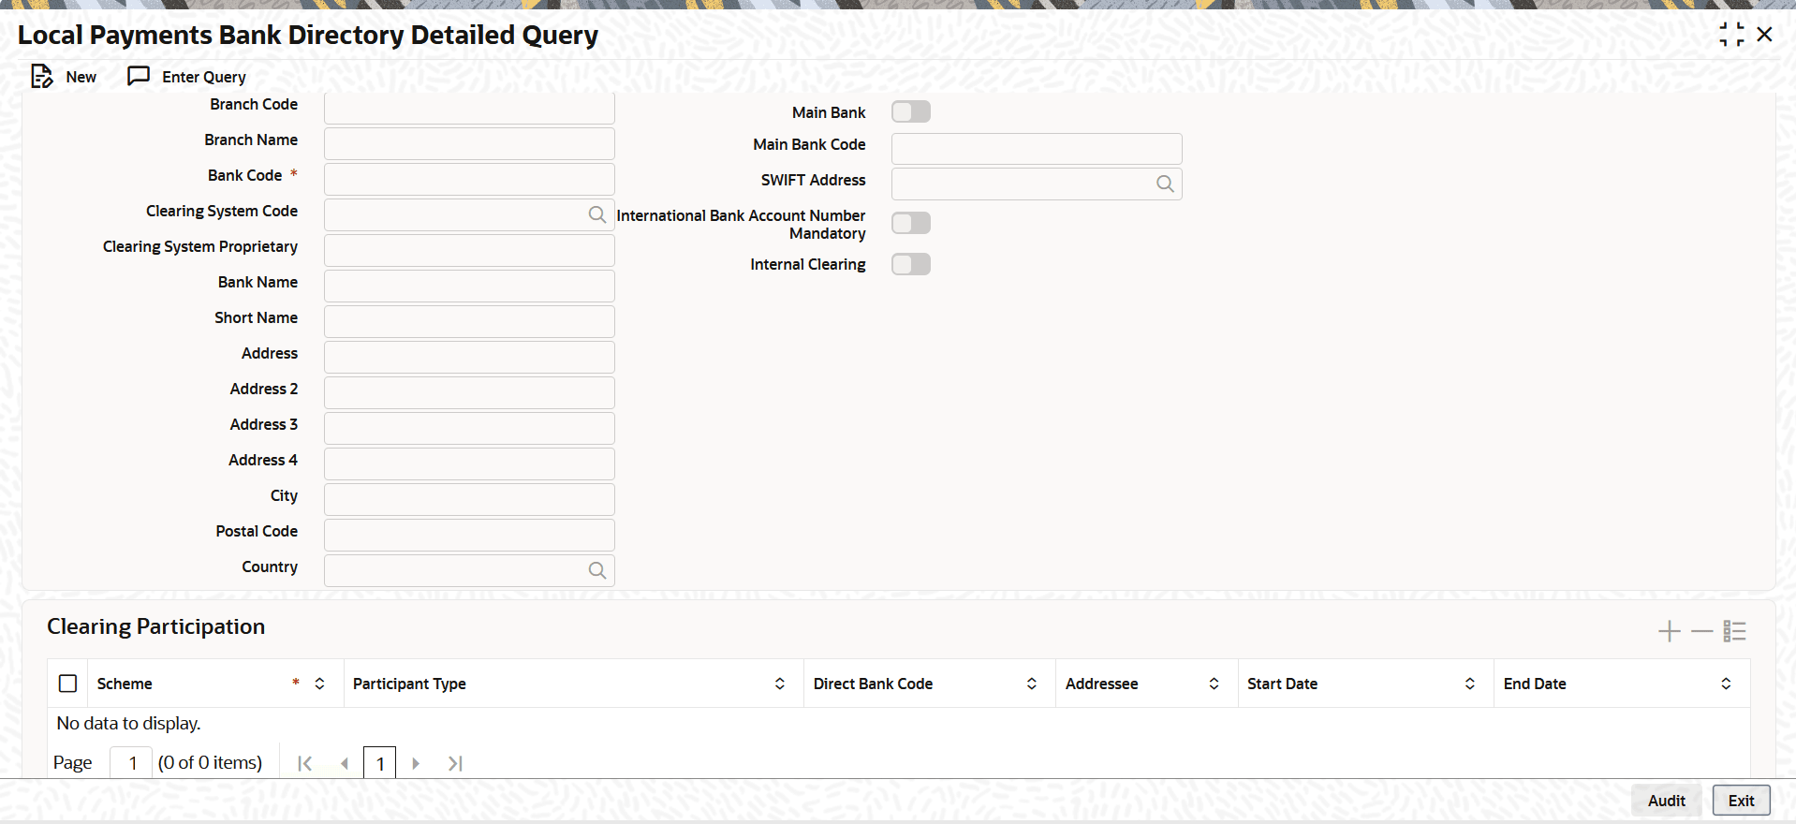Screen dimensions: 1796x824
Task: Click the Enter Query toolbar label
Action: click(204, 77)
